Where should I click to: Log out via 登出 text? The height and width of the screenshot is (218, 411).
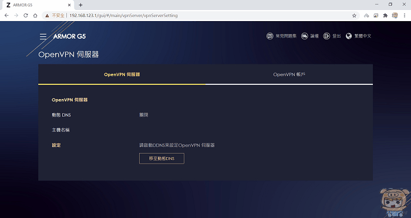(336, 36)
